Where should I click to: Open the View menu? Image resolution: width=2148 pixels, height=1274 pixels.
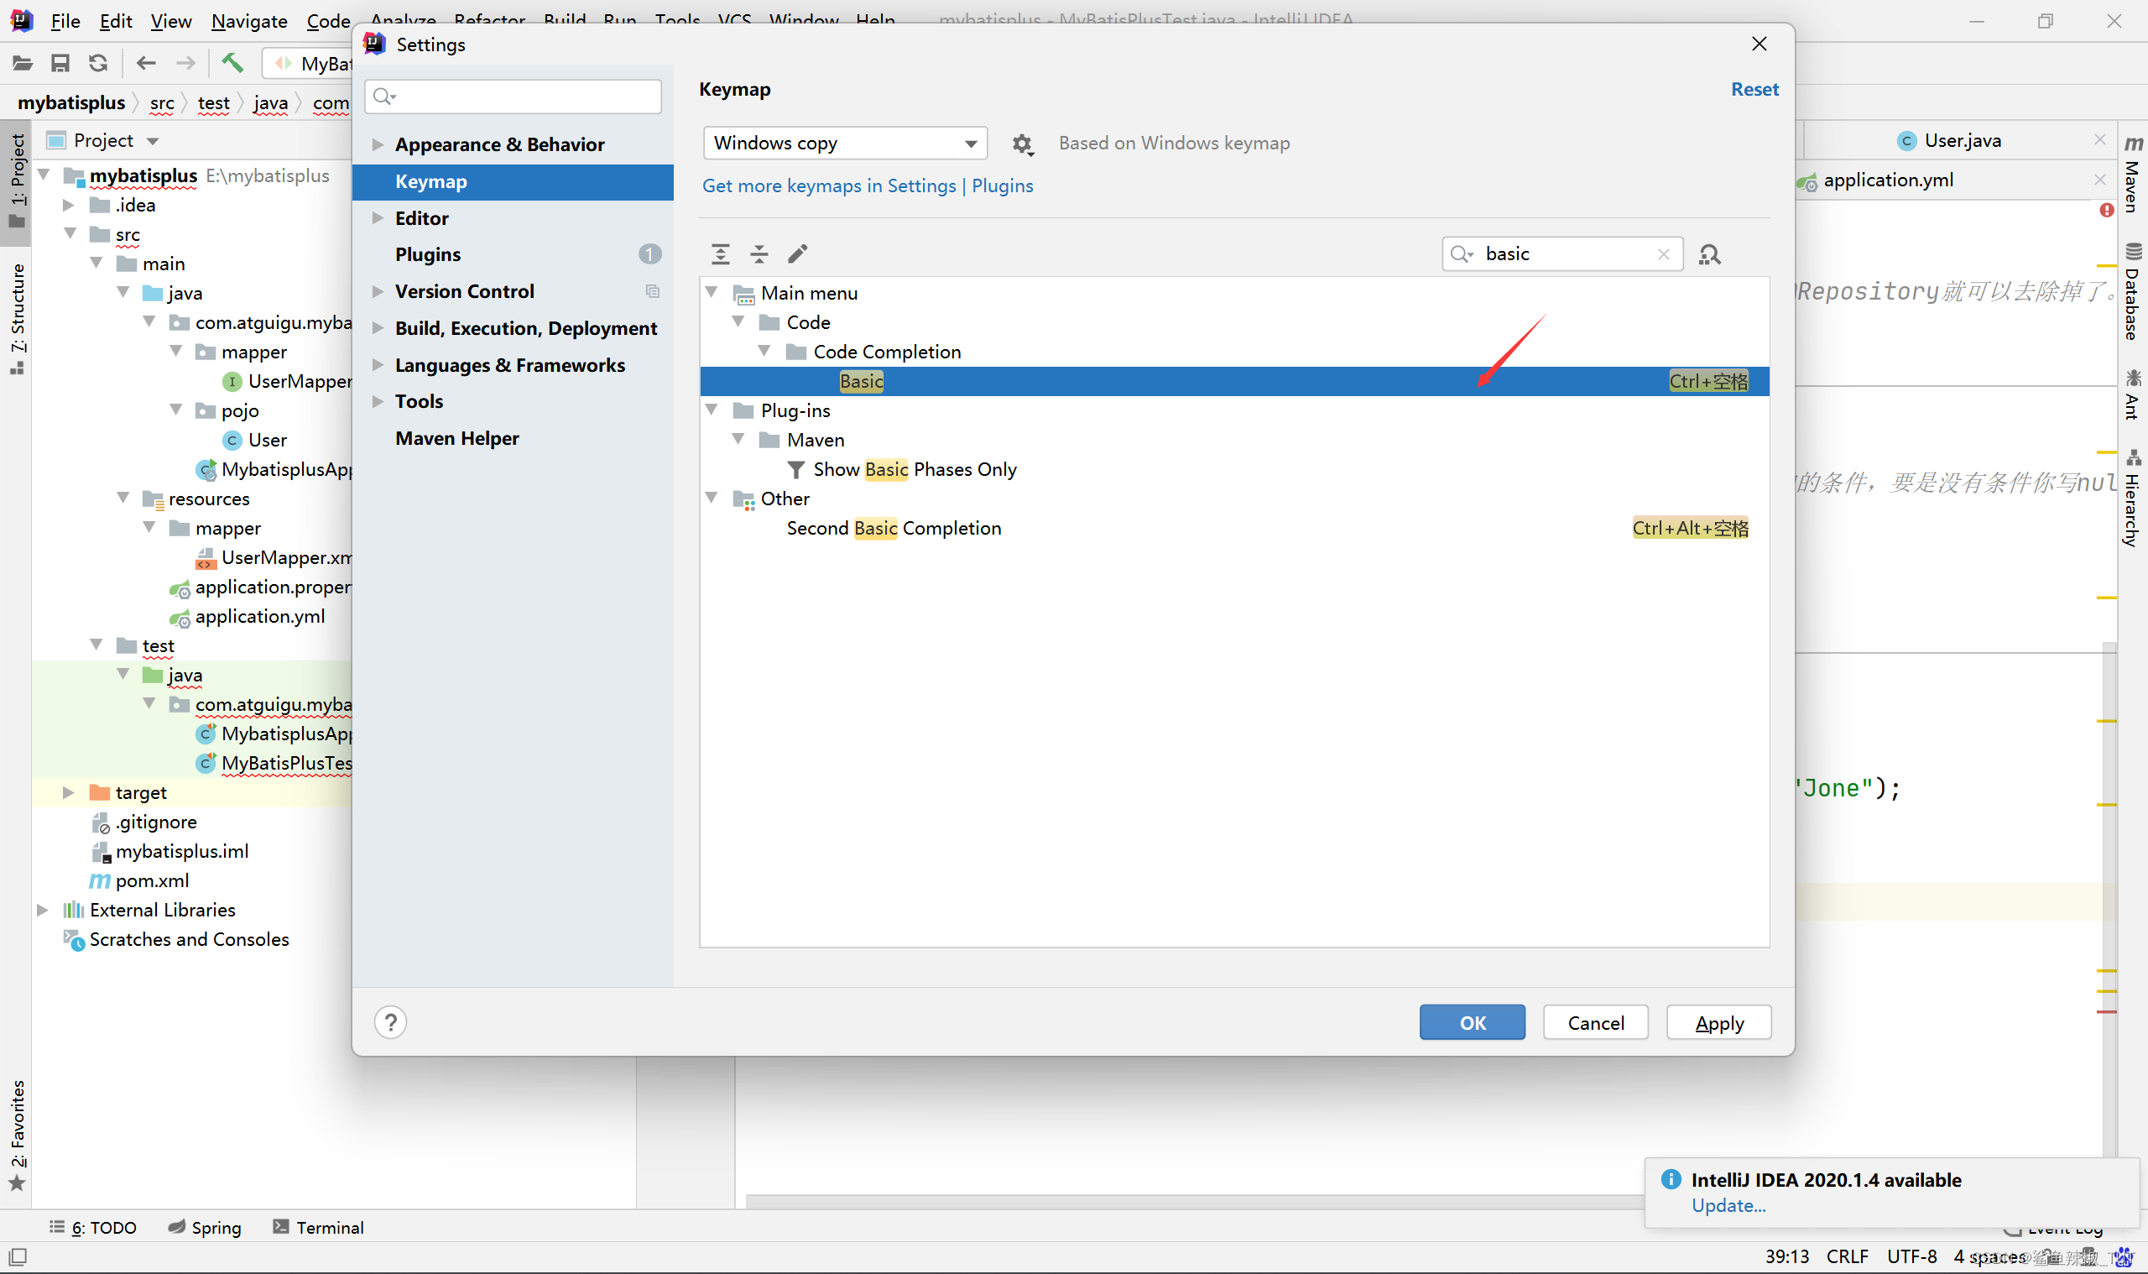(x=171, y=21)
